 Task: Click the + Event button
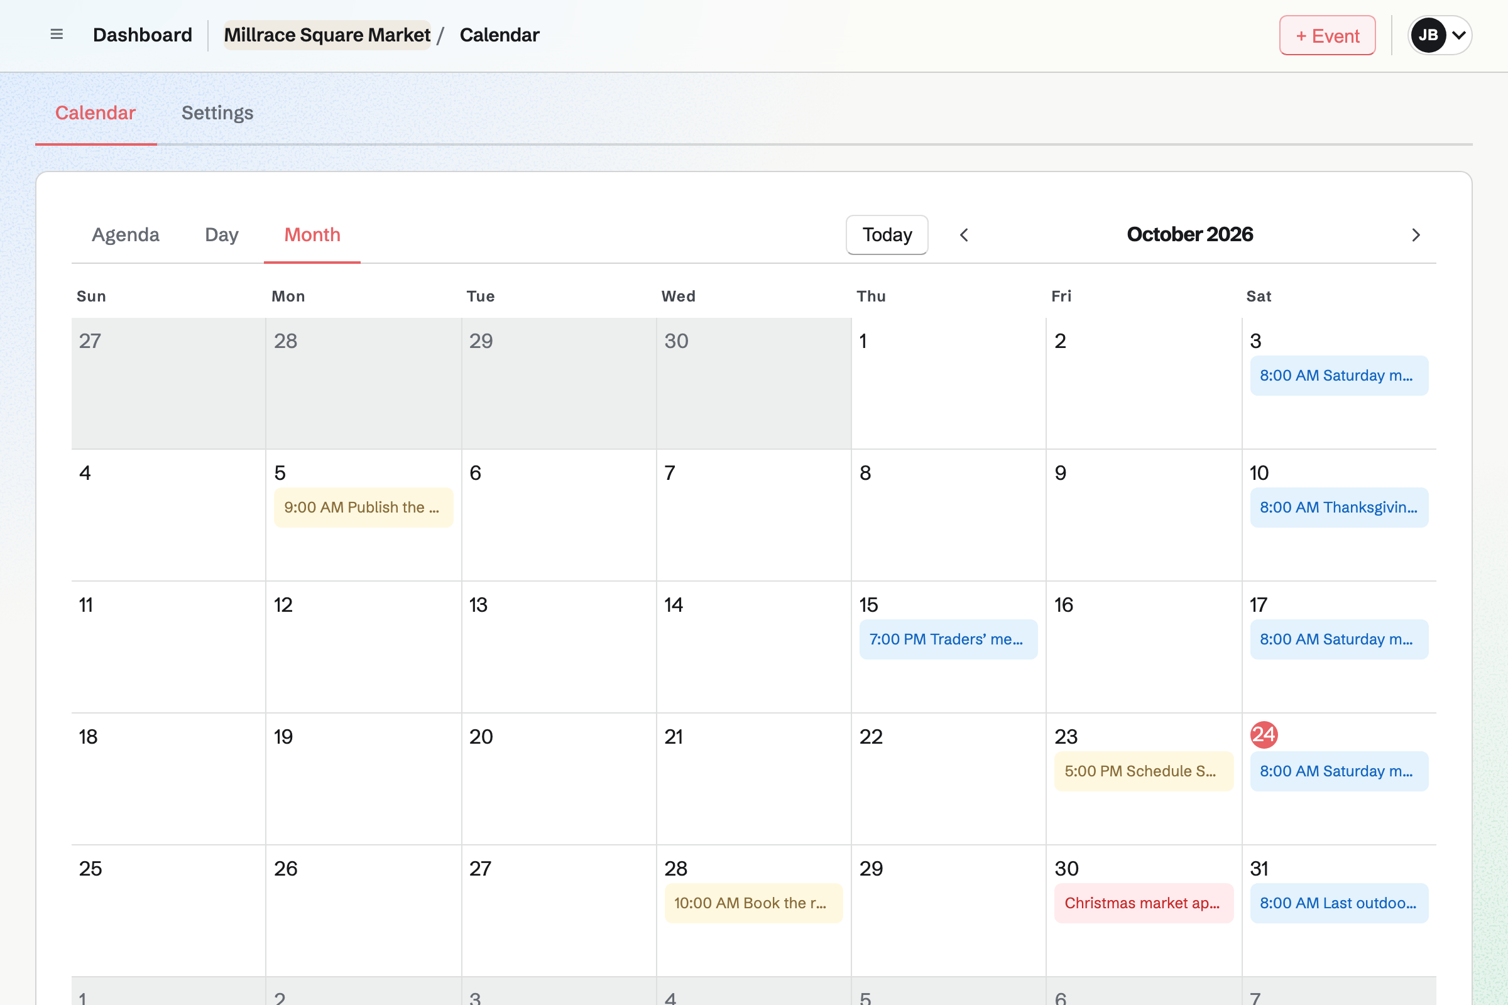(1327, 35)
